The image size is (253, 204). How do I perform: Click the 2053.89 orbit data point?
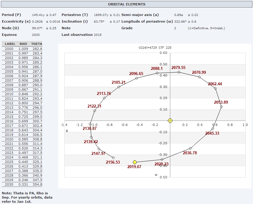click(x=221, y=107)
